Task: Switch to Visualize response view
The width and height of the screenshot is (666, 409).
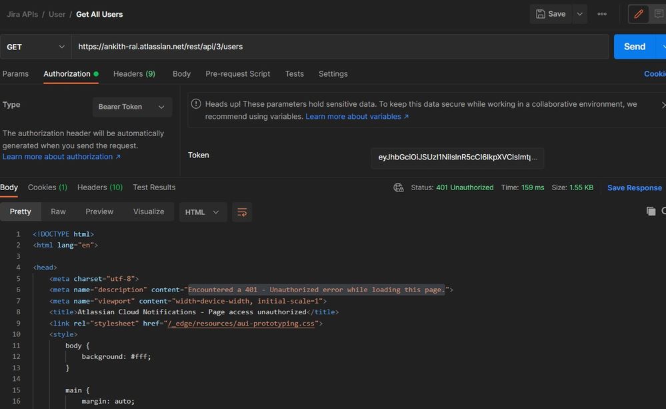Action: [149, 212]
